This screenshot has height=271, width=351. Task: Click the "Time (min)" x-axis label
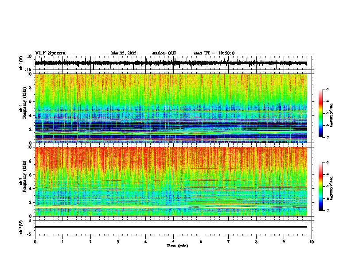tap(177, 246)
